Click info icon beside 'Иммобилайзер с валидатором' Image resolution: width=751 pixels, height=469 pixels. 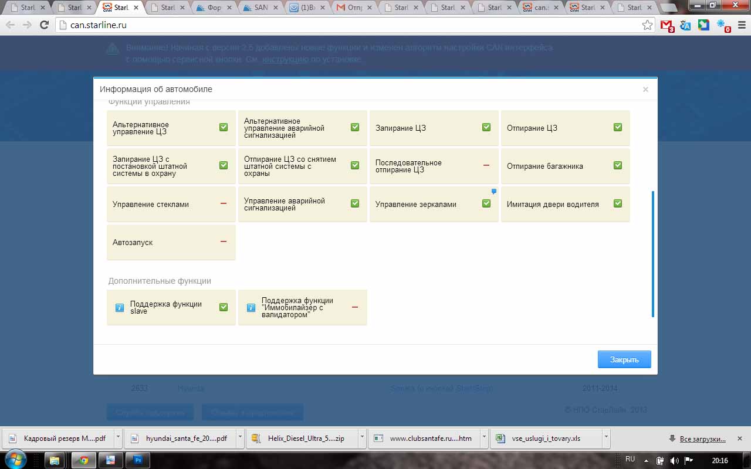point(251,307)
